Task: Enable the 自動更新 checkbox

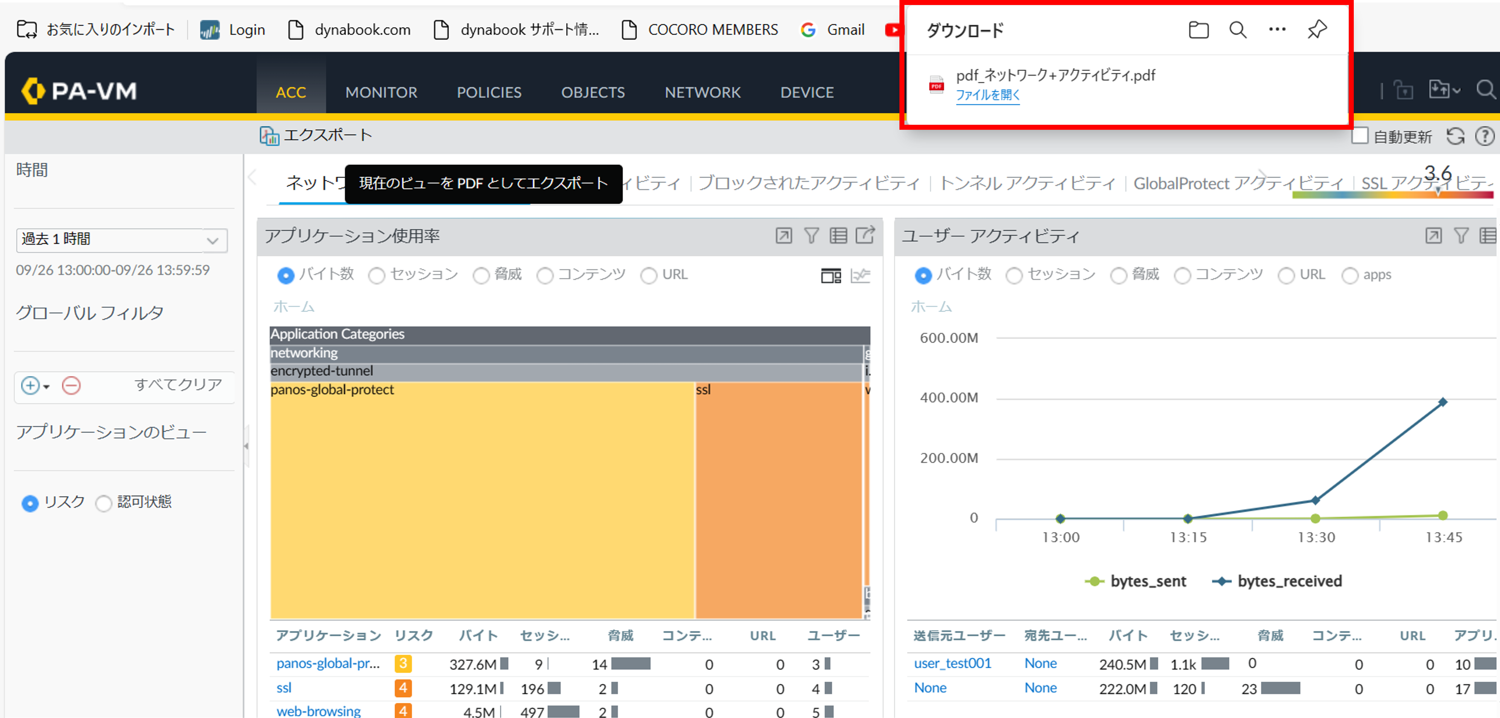Action: 1360,136
